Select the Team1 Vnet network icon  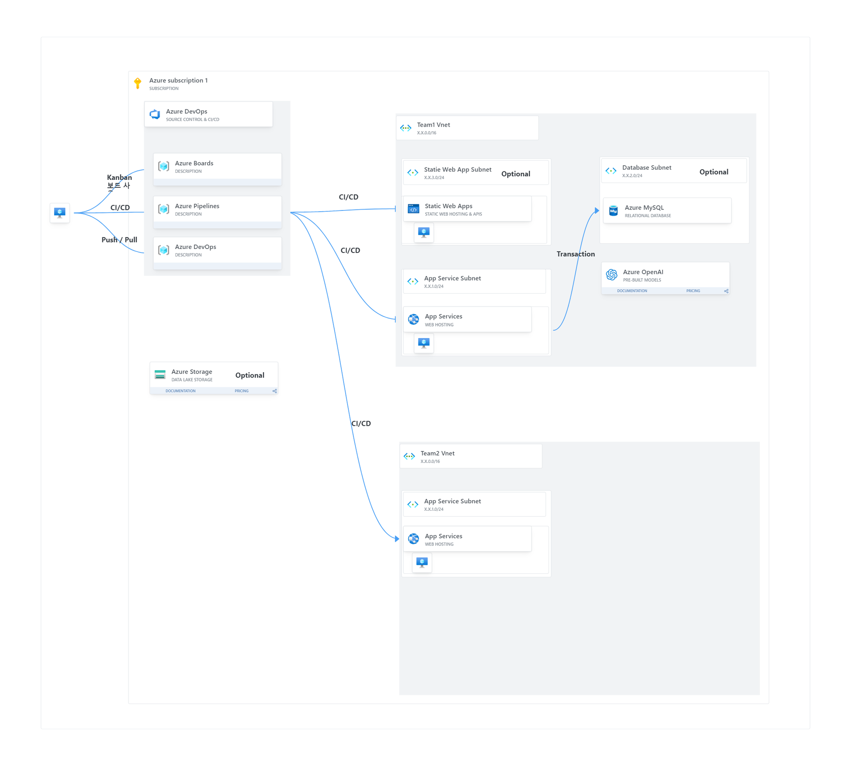pyautogui.click(x=406, y=128)
